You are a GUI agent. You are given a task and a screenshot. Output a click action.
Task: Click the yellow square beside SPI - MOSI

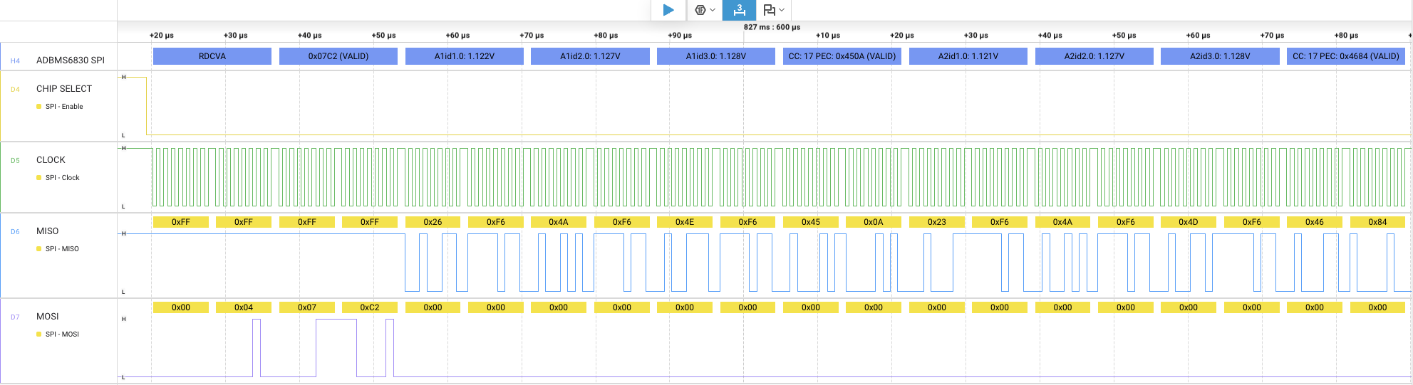(39, 334)
